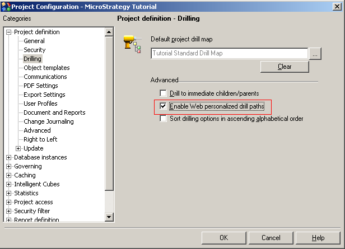
Task: Click the MicroStrategy title bar icon
Action: click(6, 7)
